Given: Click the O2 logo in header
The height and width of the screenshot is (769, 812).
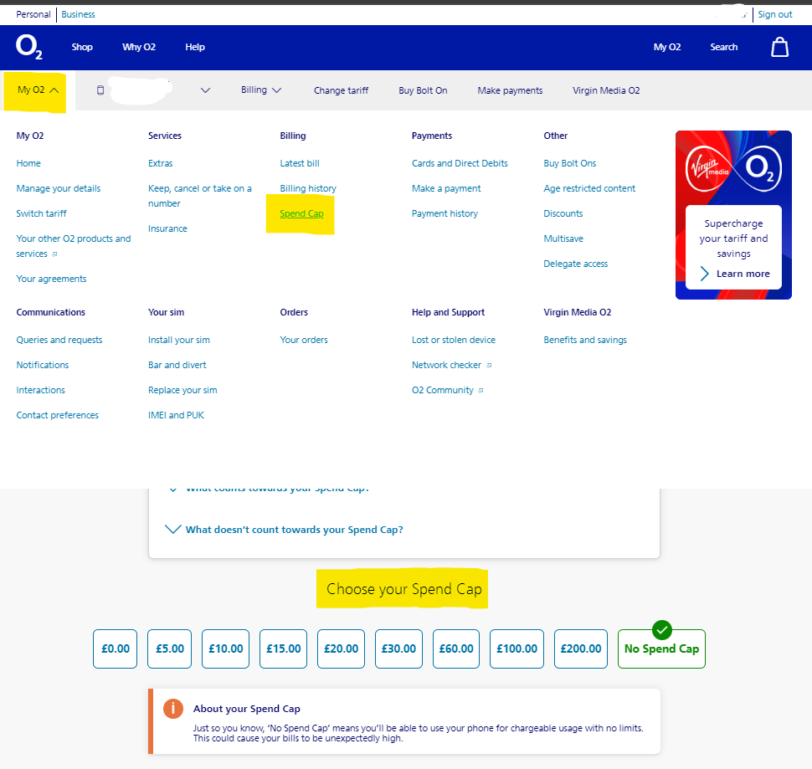Looking at the screenshot, I should tap(29, 48).
